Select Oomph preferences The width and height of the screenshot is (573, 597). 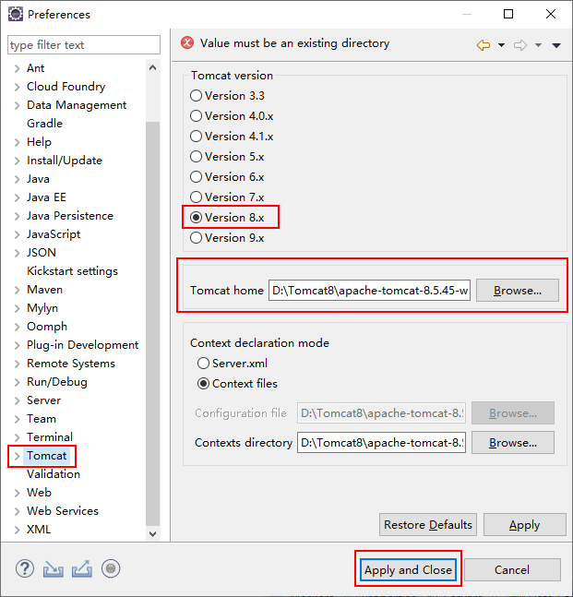(x=47, y=327)
